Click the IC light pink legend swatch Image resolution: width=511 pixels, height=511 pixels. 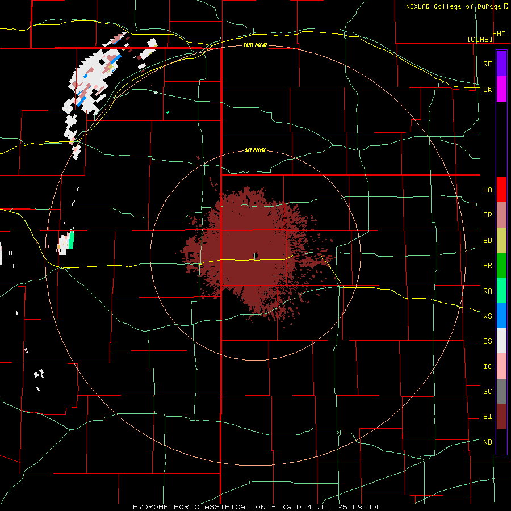click(x=501, y=366)
